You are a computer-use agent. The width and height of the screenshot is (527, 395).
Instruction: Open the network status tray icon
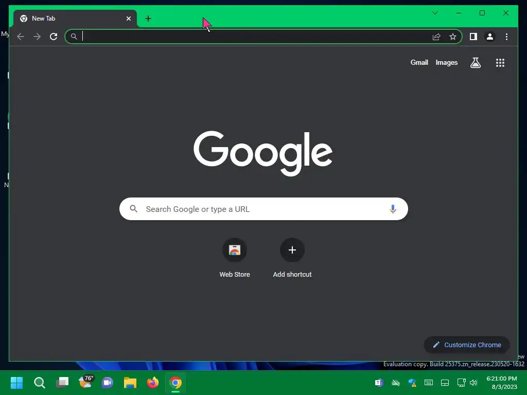point(461,383)
